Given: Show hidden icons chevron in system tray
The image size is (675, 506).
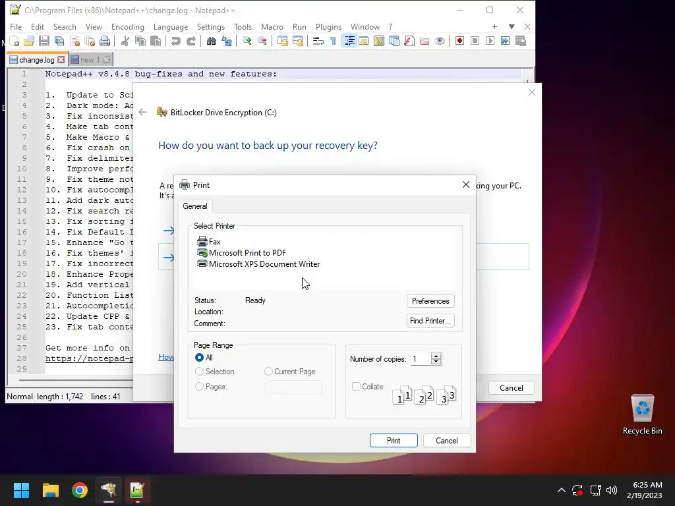Looking at the screenshot, I should (x=562, y=490).
